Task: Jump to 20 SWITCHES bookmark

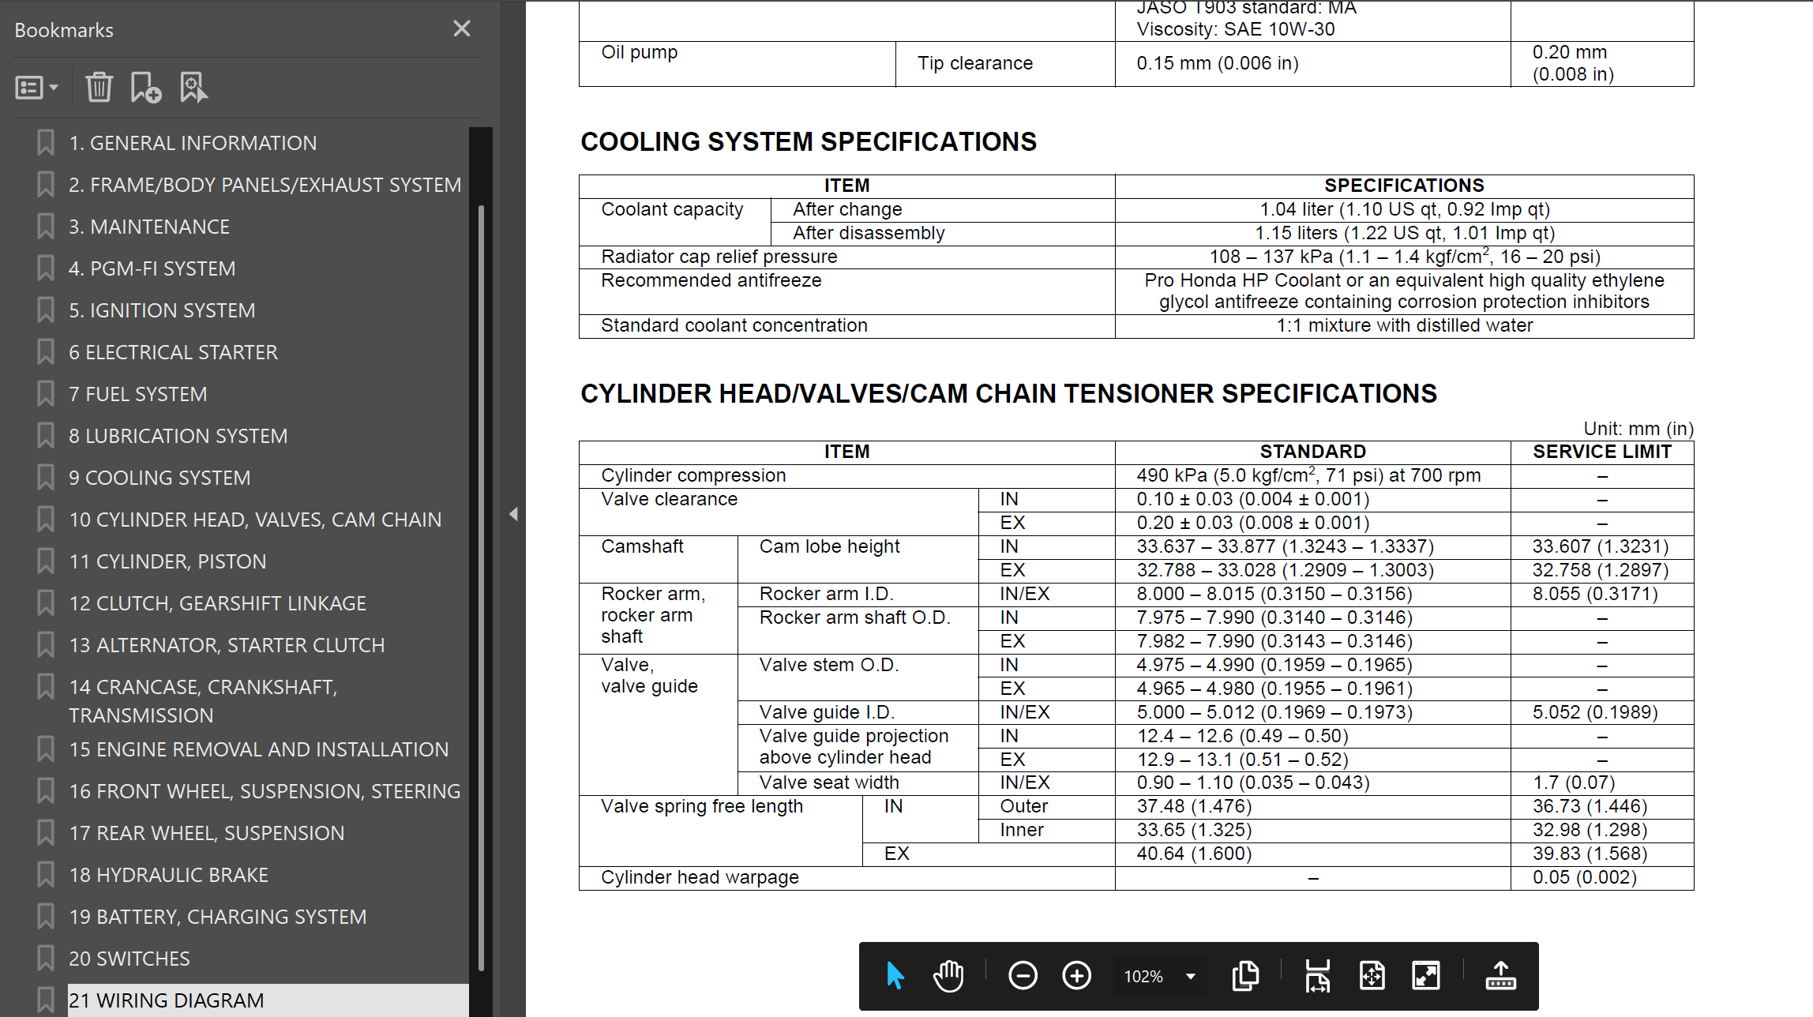Action: 129,959
